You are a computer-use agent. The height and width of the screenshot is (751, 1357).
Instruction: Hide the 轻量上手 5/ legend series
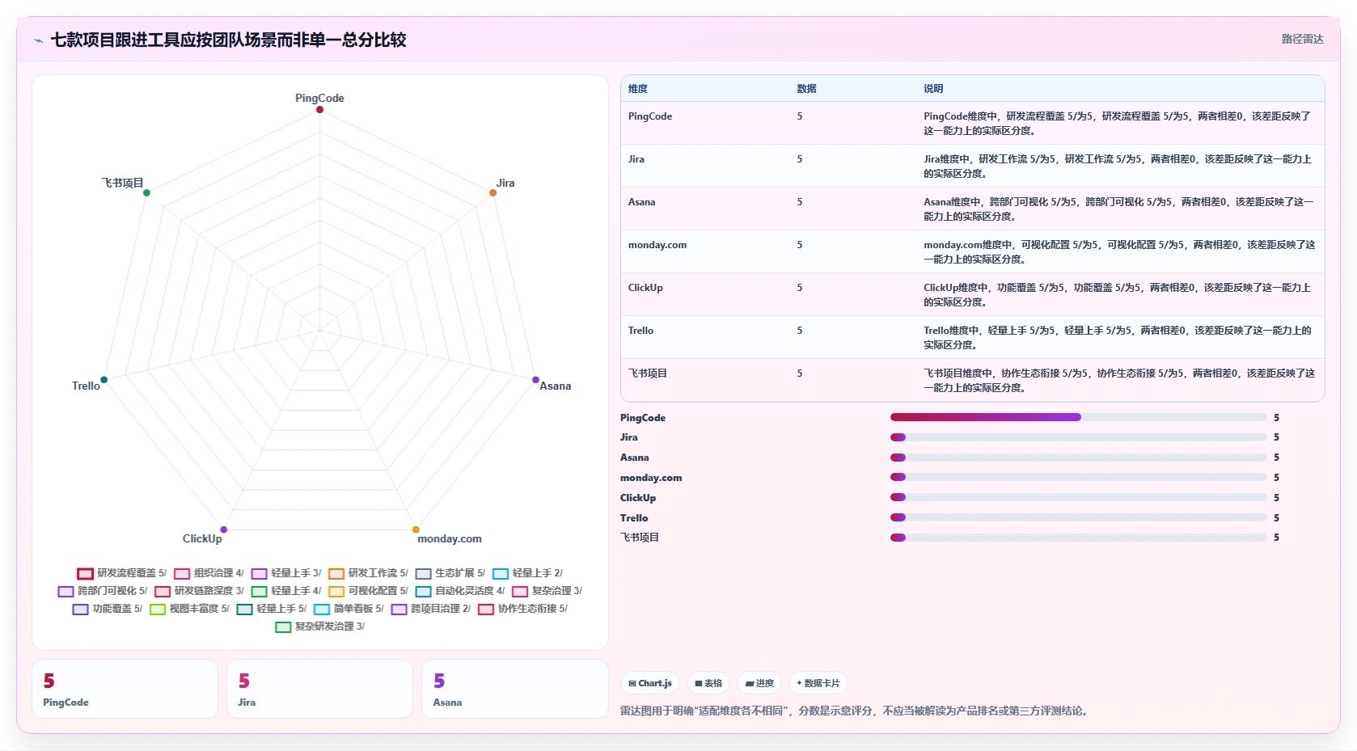click(272, 609)
